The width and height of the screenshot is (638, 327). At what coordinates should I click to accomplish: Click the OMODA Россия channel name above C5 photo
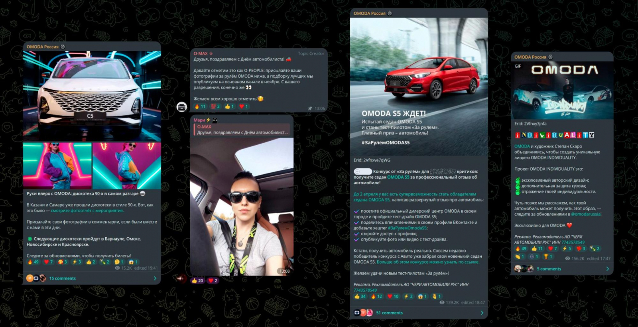point(43,47)
